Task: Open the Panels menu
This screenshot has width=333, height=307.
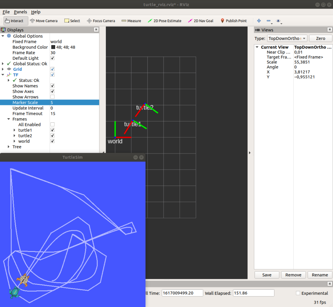Action: point(20,12)
